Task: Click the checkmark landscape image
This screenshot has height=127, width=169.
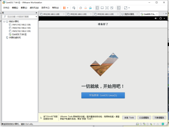Action: (x=104, y=64)
